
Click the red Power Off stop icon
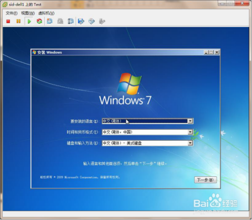pos(8,21)
